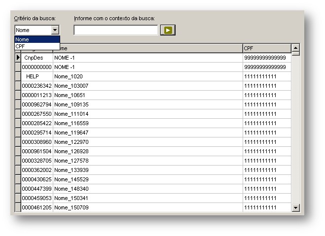Viewport: 325px width, 236px height.
Task: Select row code 0000011213
Action: (37, 95)
